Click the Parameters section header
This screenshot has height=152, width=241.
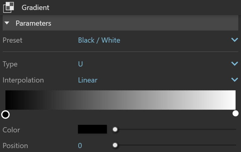tap(120, 23)
